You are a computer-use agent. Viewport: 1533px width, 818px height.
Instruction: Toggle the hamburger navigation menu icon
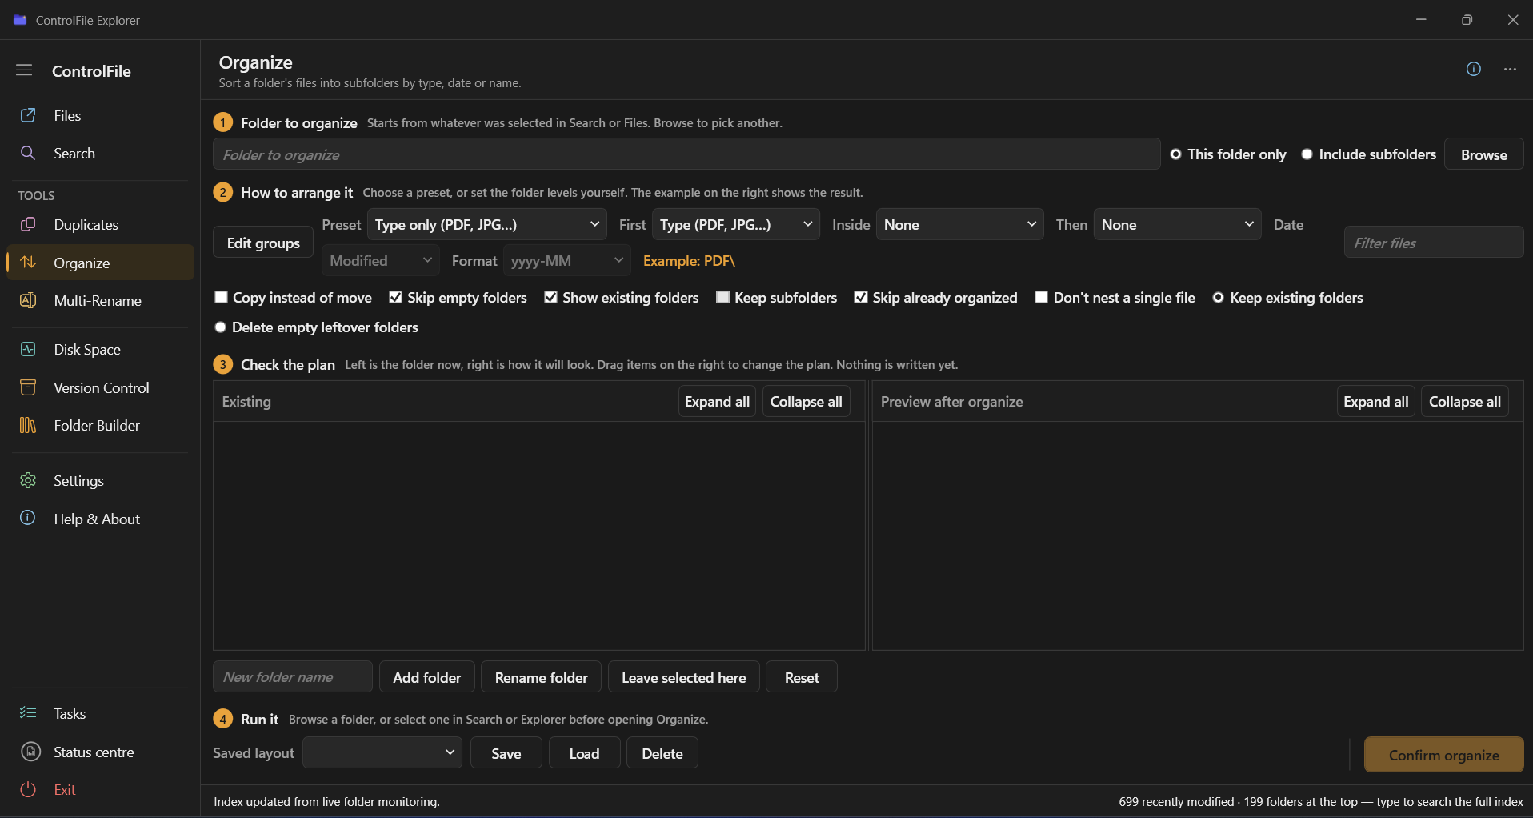coord(24,70)
